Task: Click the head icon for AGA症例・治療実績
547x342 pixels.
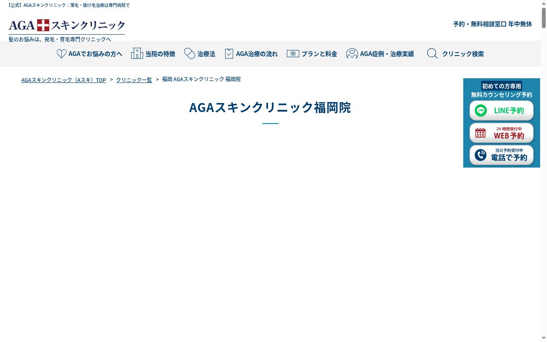Action: point(352,53)
